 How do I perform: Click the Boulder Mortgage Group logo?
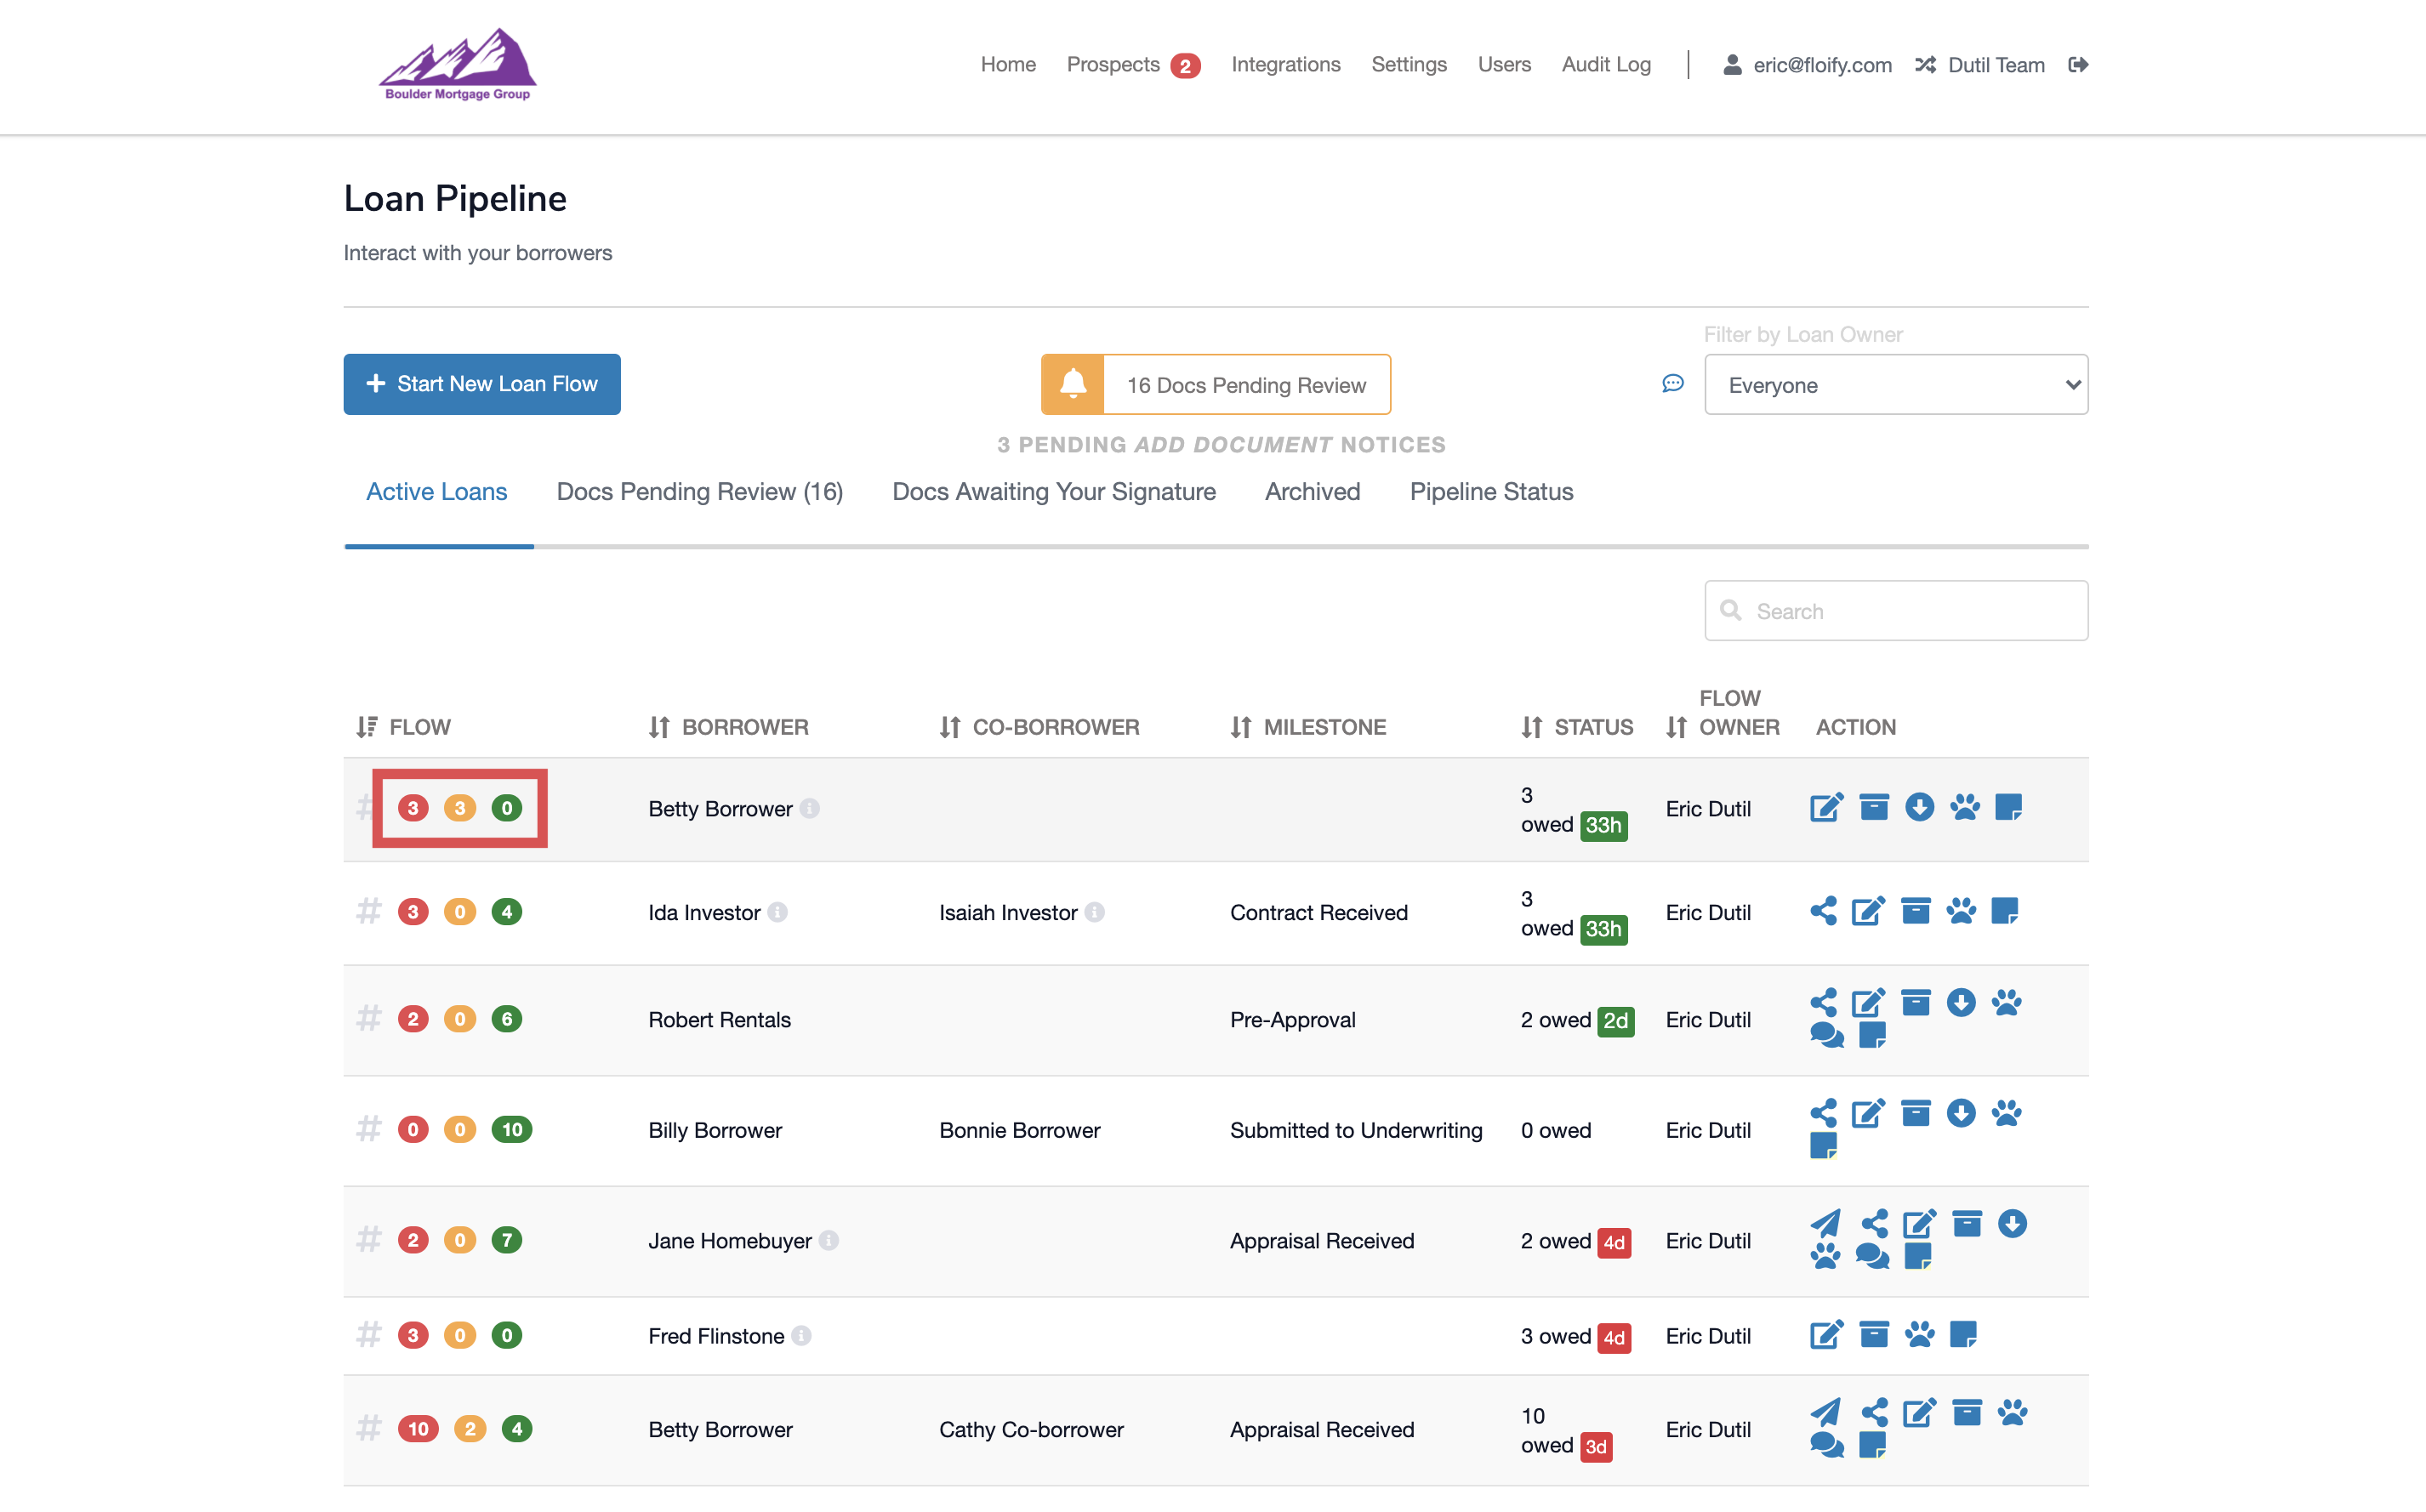pos(458,65)
